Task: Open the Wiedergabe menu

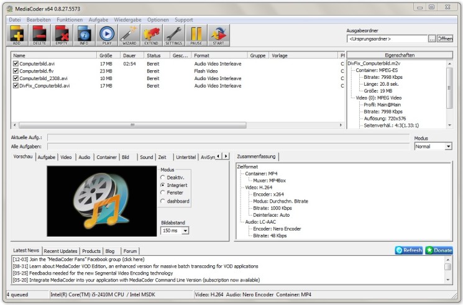Action: click(127, 20)
